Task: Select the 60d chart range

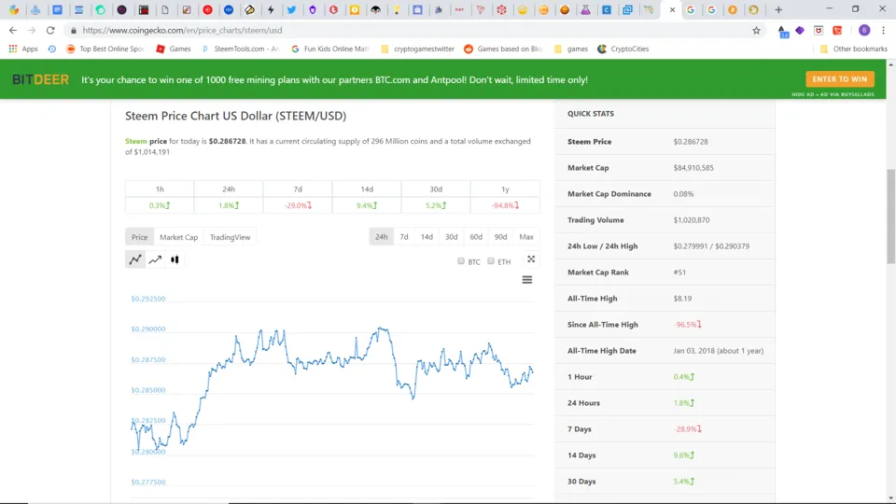Action: (x=476, y=236)
